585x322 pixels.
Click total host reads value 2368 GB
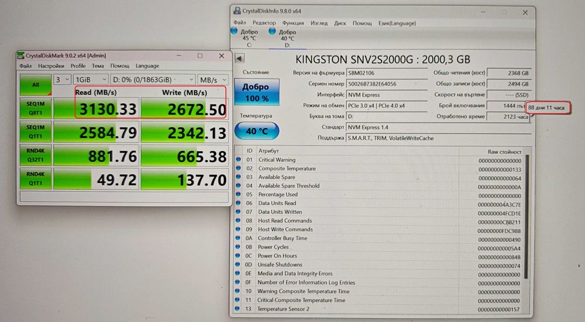[x=509, y=73]
